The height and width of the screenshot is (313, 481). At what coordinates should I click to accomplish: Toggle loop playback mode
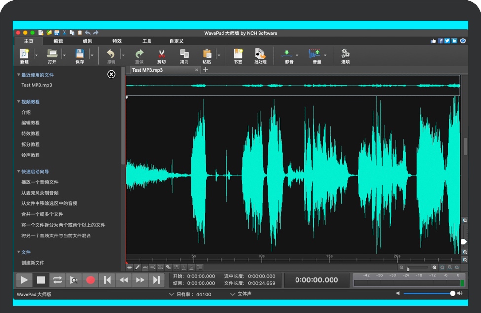57,280
